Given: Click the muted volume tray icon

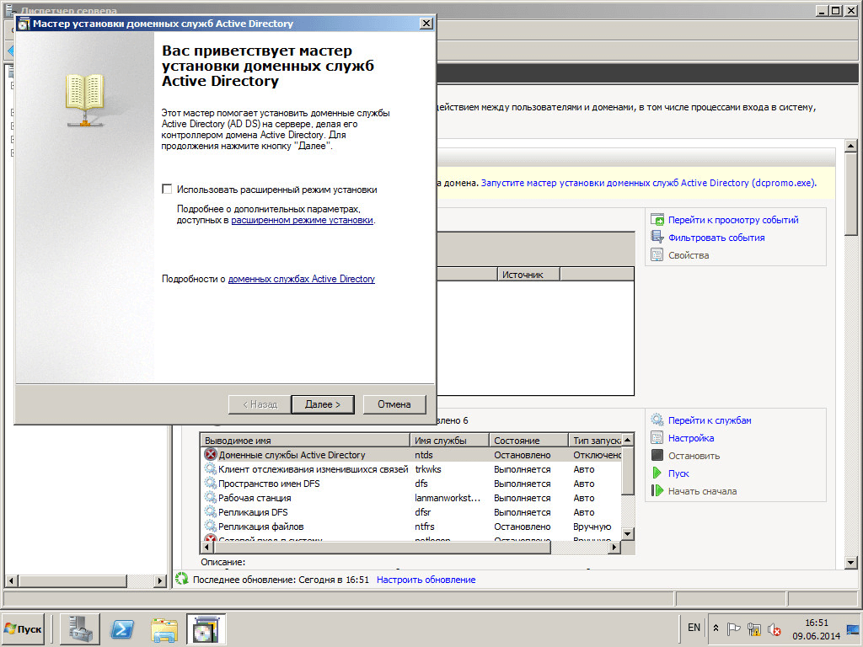Looking at the screenshot, I should click(x=773, y=628).
